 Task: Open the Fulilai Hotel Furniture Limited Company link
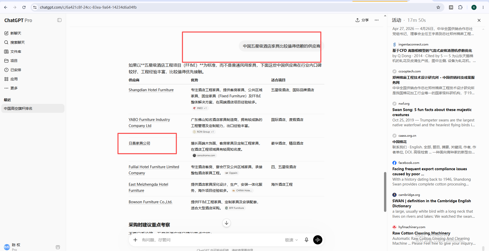[154, 170]
